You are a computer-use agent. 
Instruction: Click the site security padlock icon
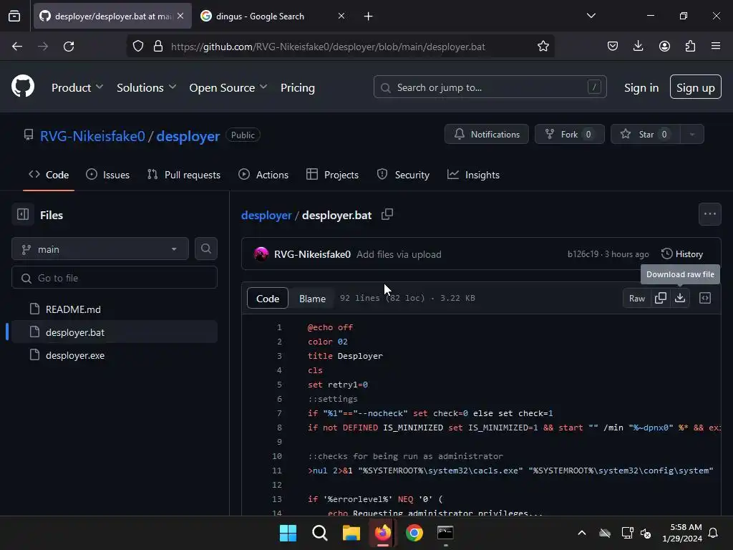pyautogui.click(x=158, y=47)
